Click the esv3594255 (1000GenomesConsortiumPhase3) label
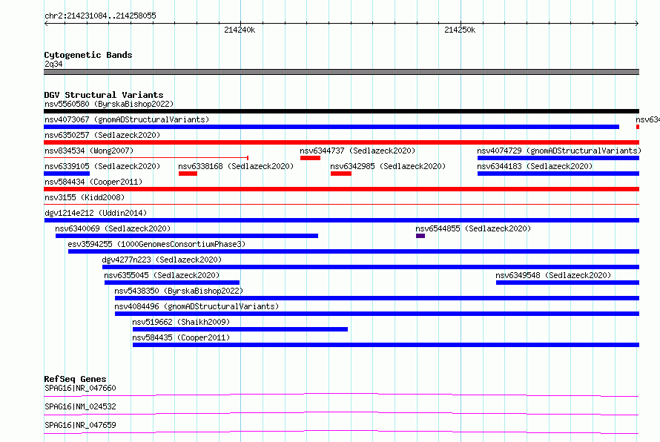The width and height of the screenshot is (660, 442). pos(156,244)
